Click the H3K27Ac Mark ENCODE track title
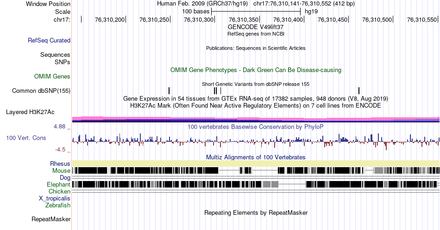 (256, 105)
